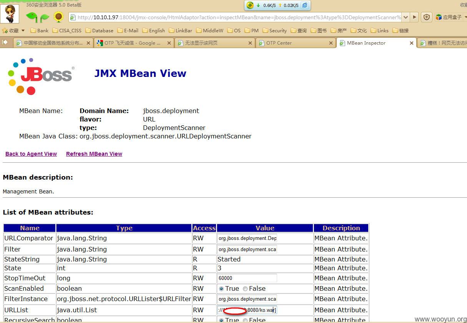Screen dimensions: 467x323
Task: Click the blue IE icon in speed widget
Action: [305, 5]
